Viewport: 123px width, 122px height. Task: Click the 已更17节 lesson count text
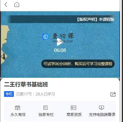pos(24,94)
